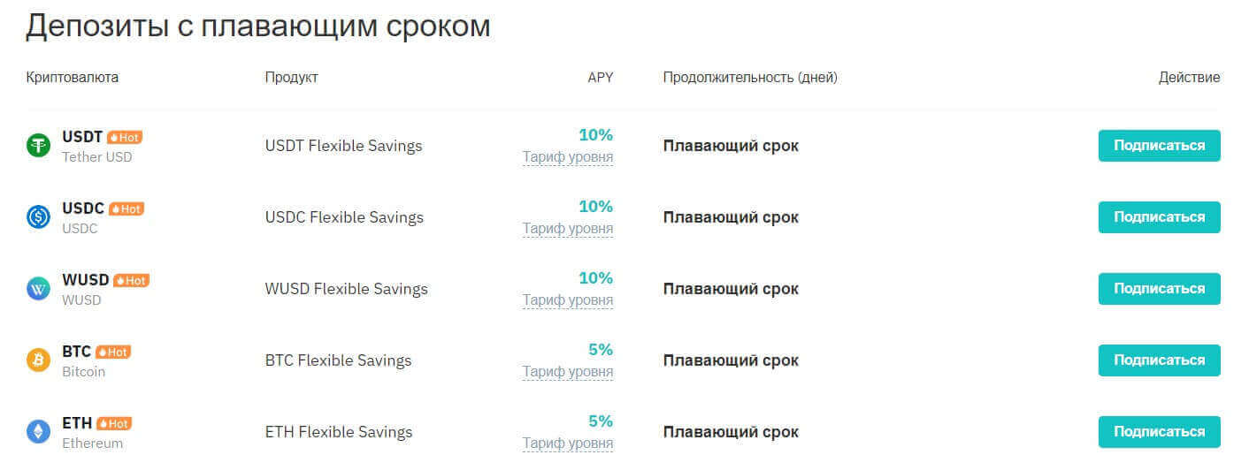Click the Hot badge next to BTC

point(113,352)
